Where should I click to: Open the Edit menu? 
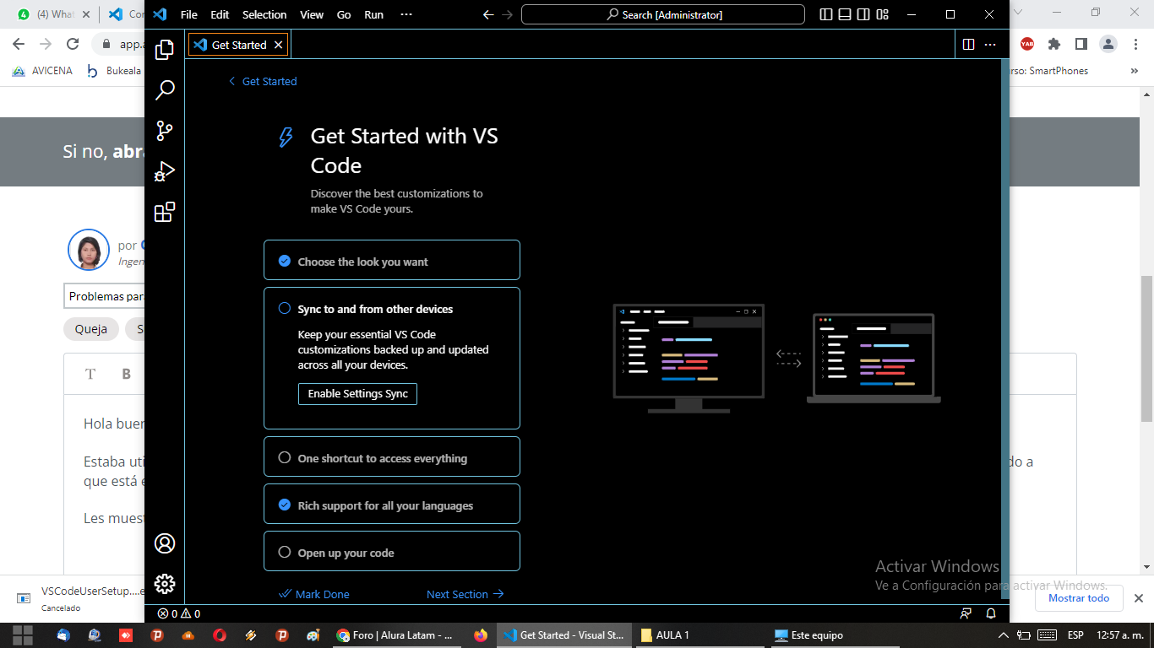coord(220,14)
